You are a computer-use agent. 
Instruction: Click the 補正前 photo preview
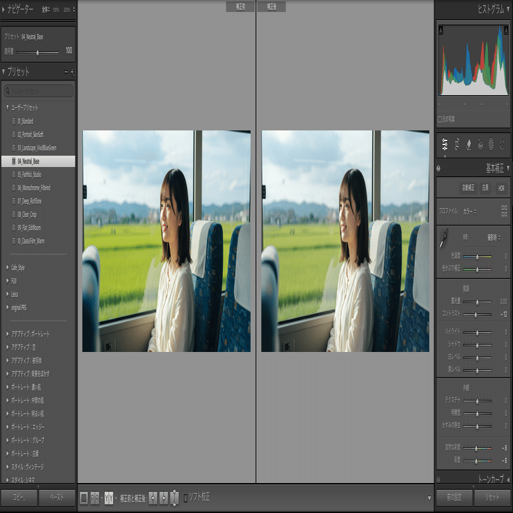click(166, 241)
